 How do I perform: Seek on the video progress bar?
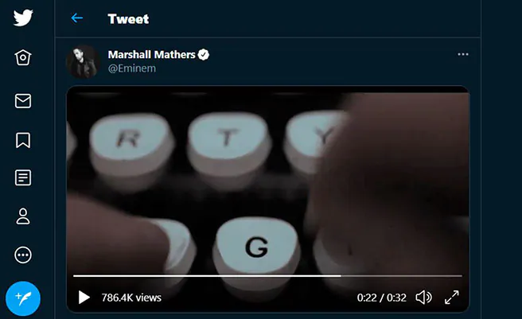(267, 276)
